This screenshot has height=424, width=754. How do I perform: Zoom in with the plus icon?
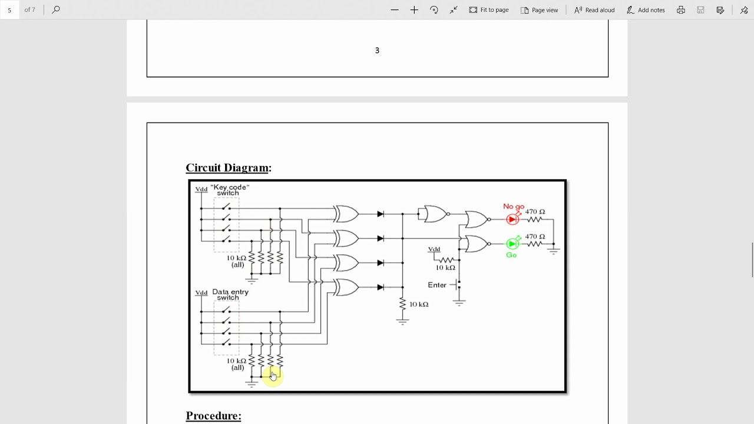tap(414, 9)
